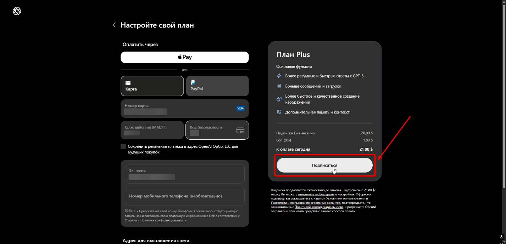Go back using the left chevron arrow
The image size is (506, 244).
point(114,25)
